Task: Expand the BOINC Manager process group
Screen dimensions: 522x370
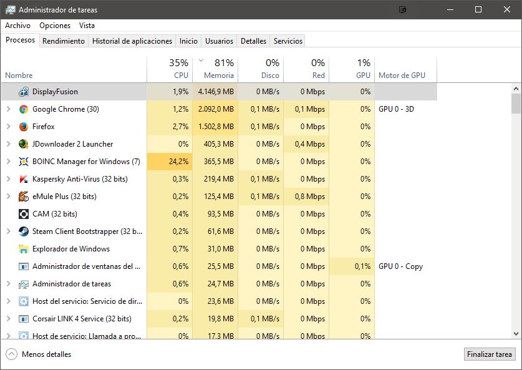Action: point(8,162)
